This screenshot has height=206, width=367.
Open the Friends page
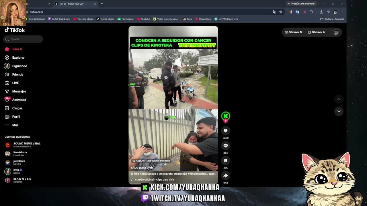pyautogui.click(x=14, y=74)
